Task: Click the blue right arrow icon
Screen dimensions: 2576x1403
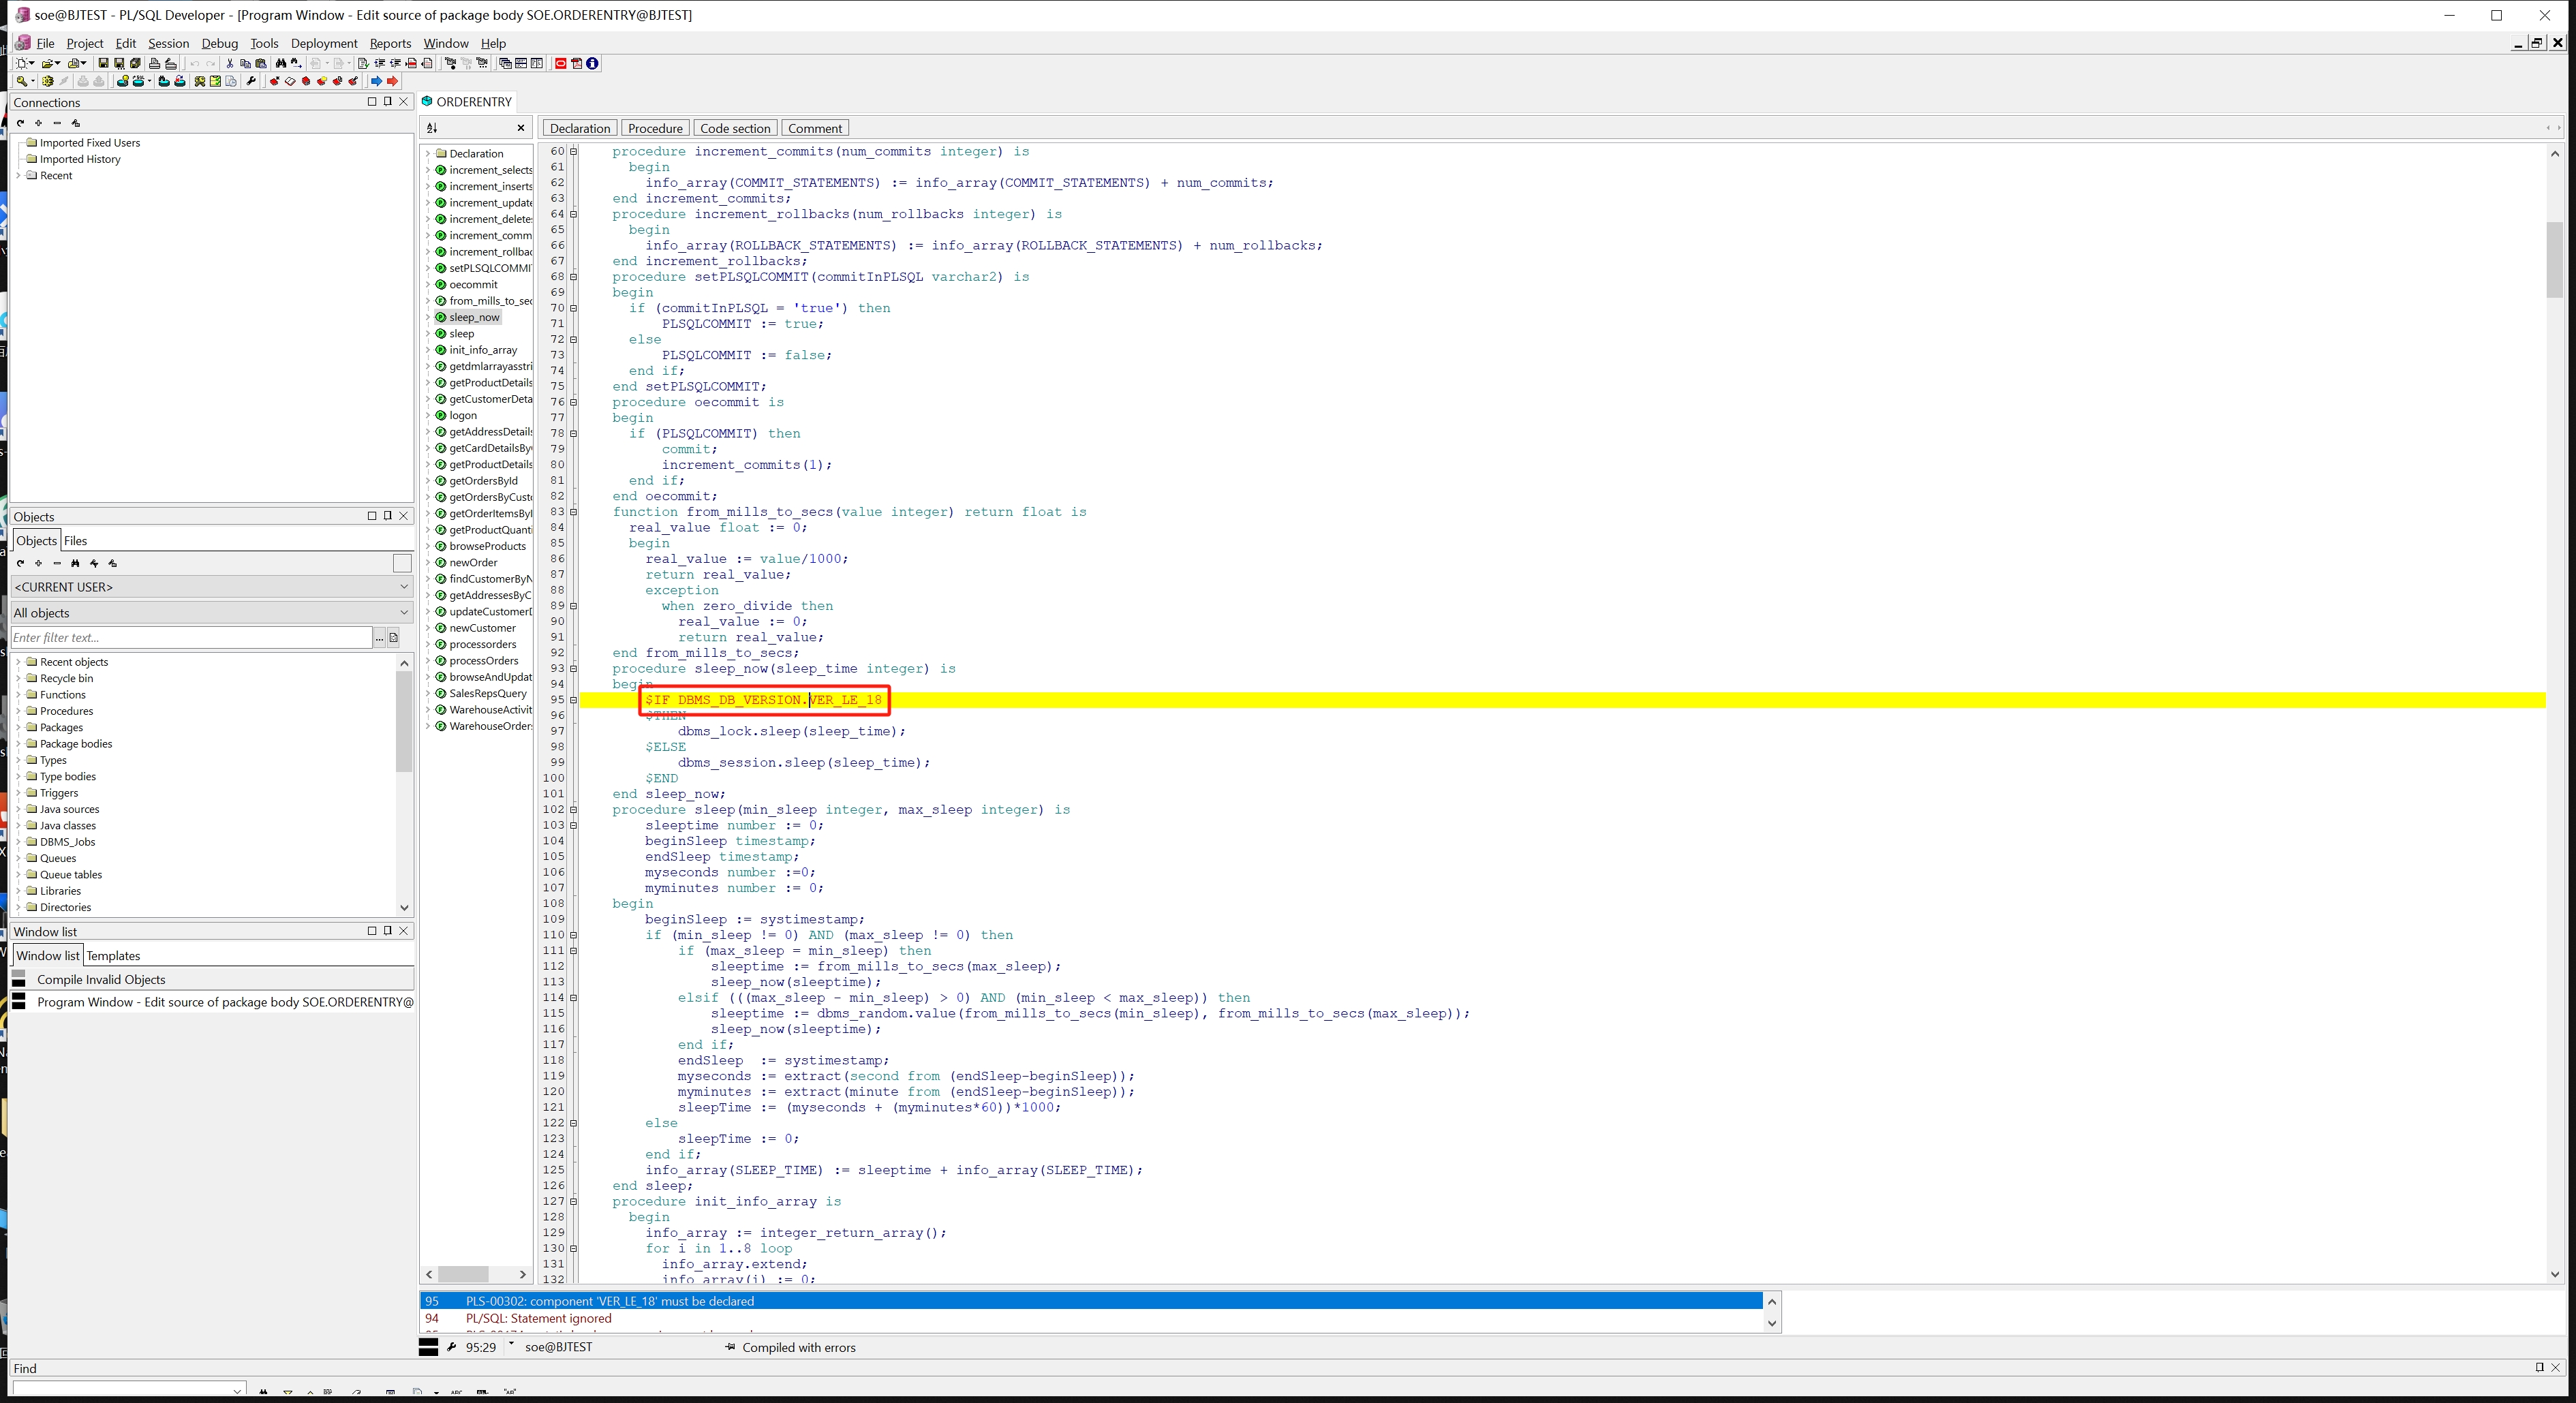Action: click(x=376, y=81)
